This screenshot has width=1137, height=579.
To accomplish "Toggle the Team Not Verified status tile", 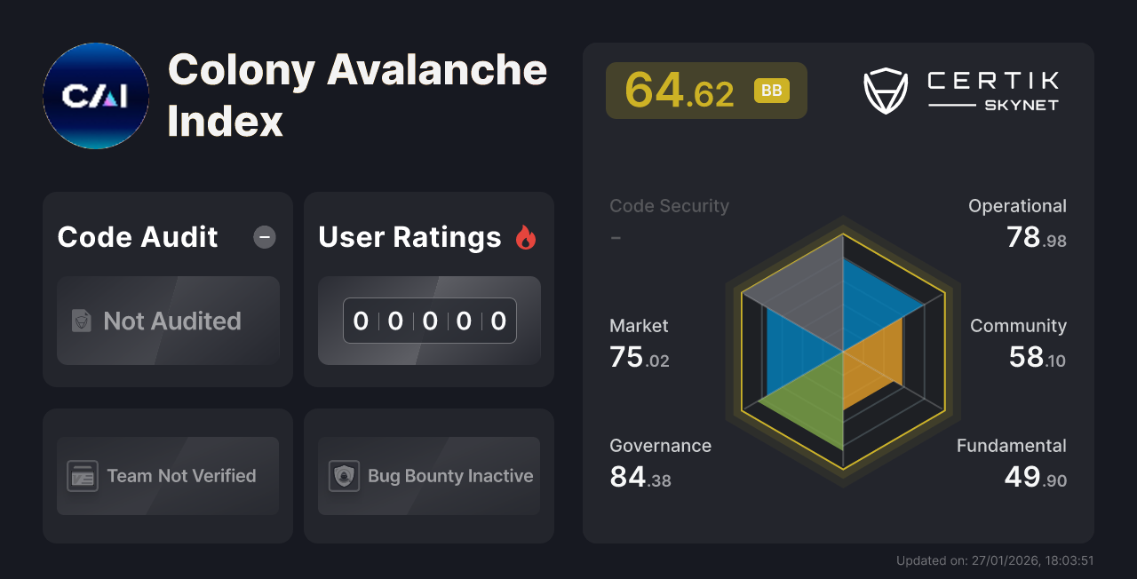I will pos(167,476).
